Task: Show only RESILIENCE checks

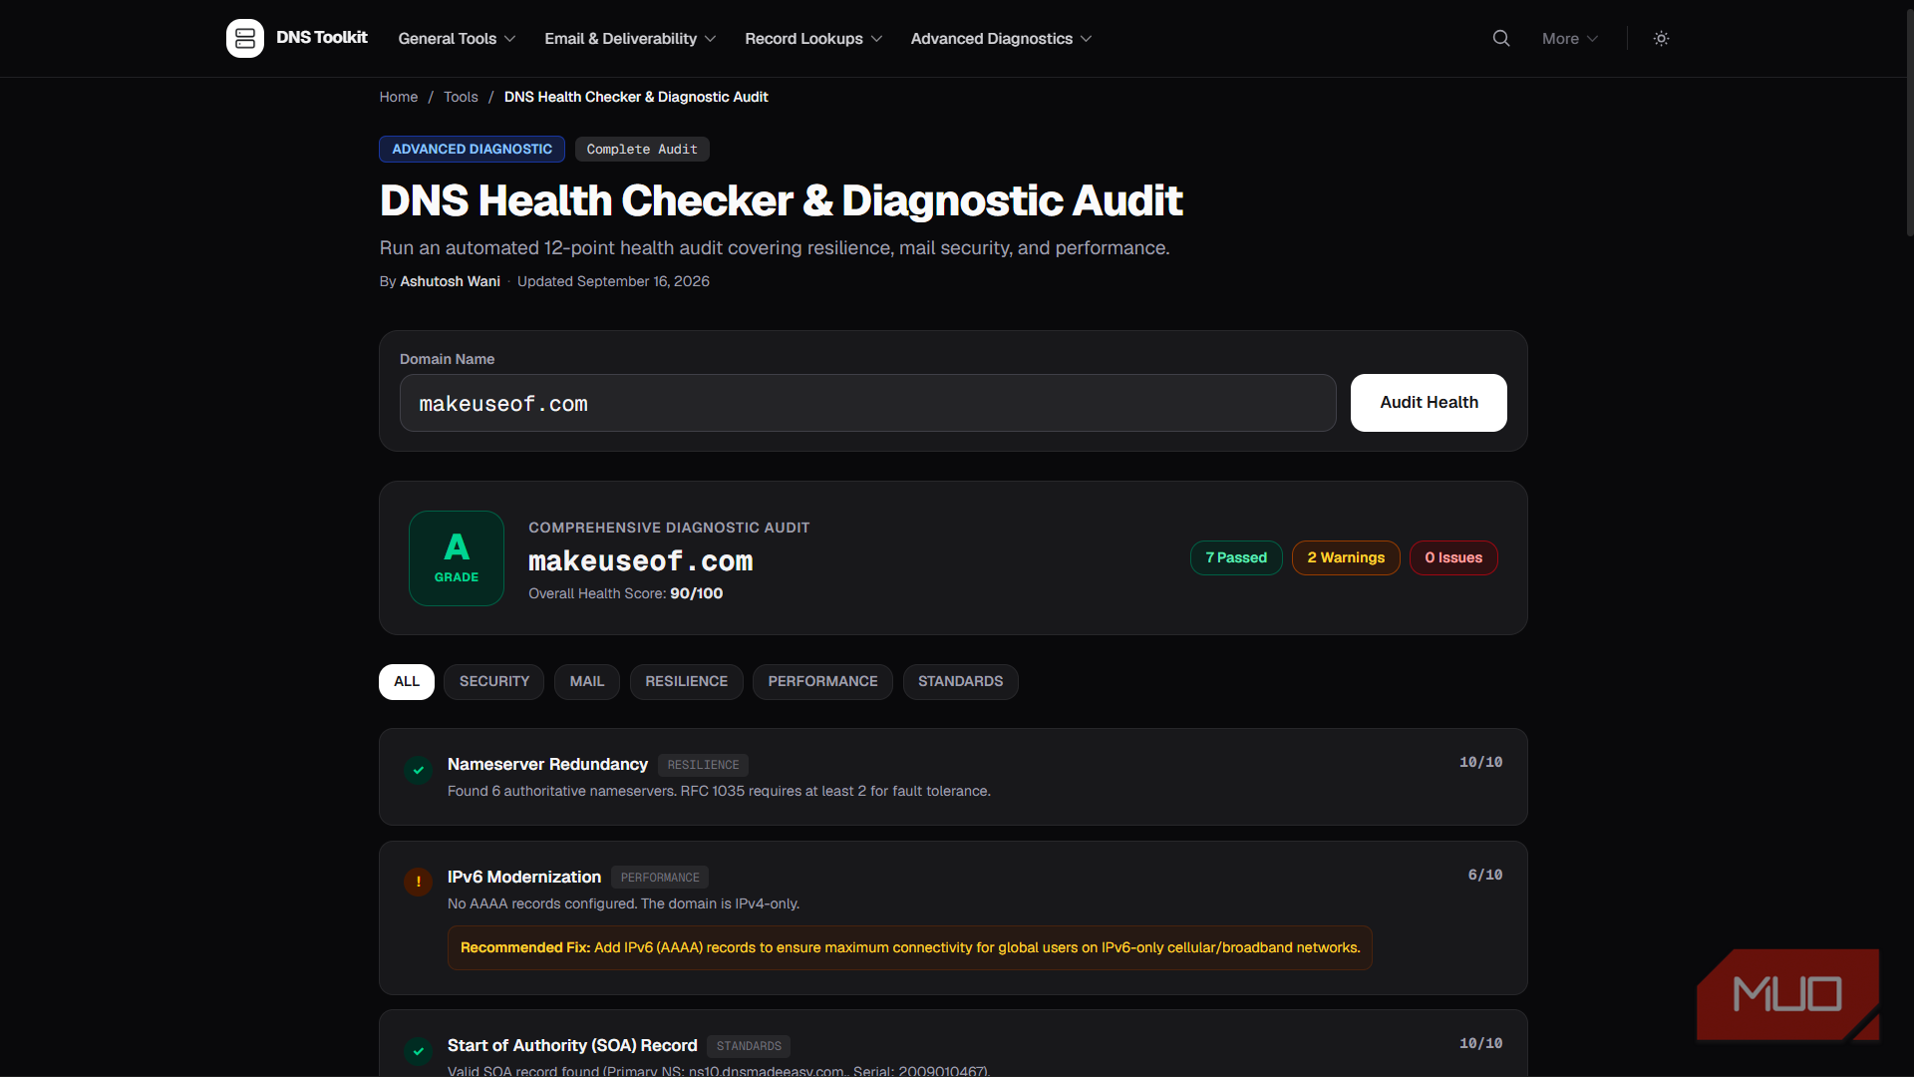Action: (x=687, y=682)
